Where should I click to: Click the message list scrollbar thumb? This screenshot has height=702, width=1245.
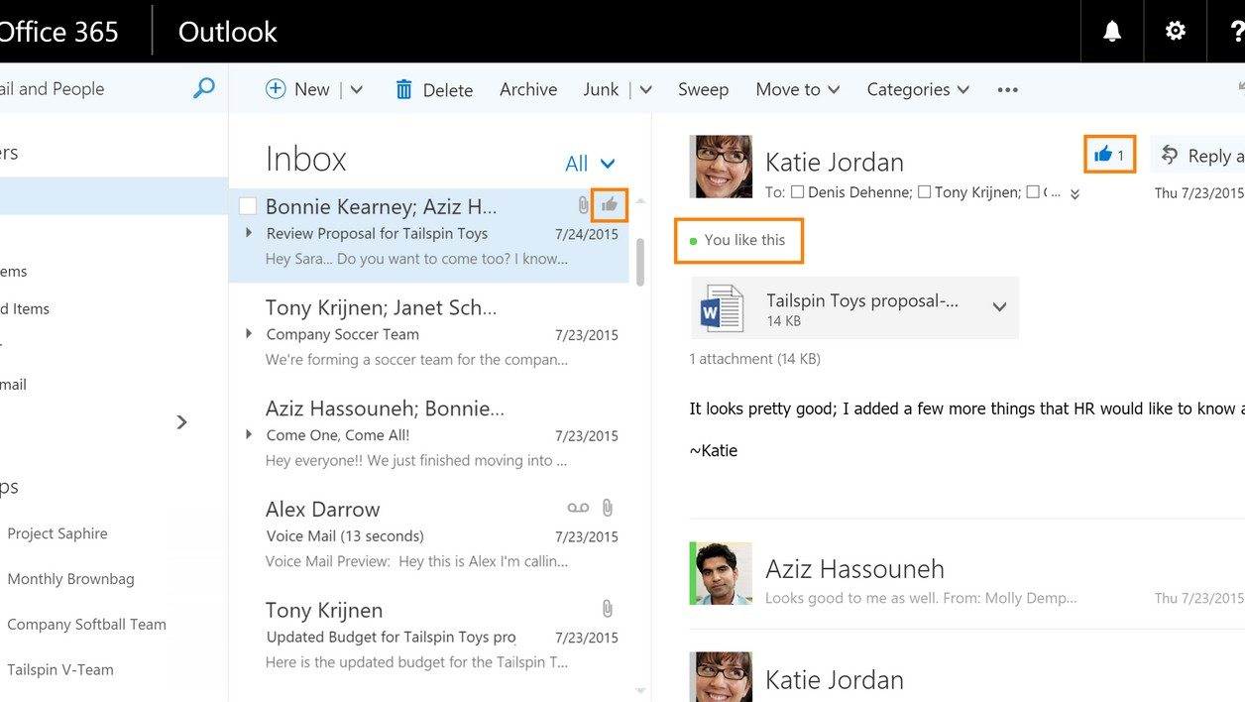(x=640, y=262)
